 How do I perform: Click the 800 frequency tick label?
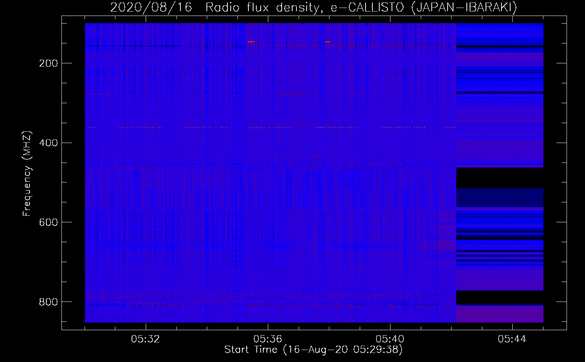pos(48,302)
